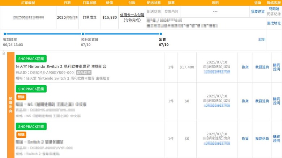Click 訂單成立 order status cell

[x=90, y=17]
